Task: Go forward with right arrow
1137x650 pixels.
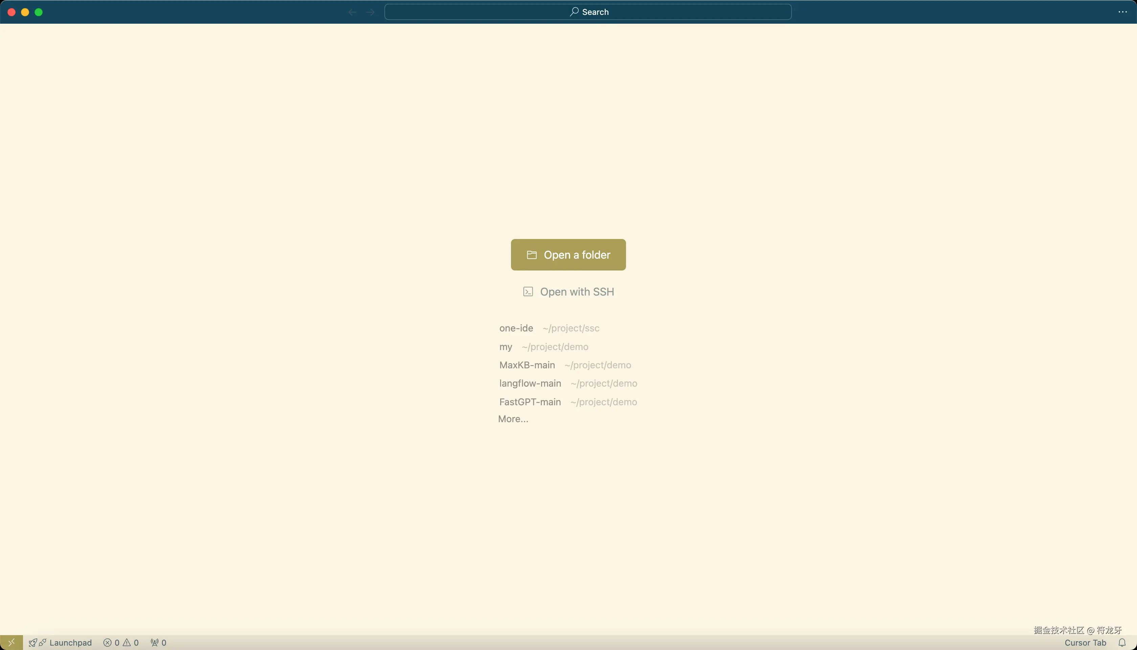Action: [371, 12]
